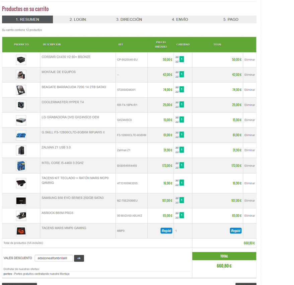Increase quantity of Montaje de Equipos
294x285 pixels.
pyautogui.click(x=177, y=72)
